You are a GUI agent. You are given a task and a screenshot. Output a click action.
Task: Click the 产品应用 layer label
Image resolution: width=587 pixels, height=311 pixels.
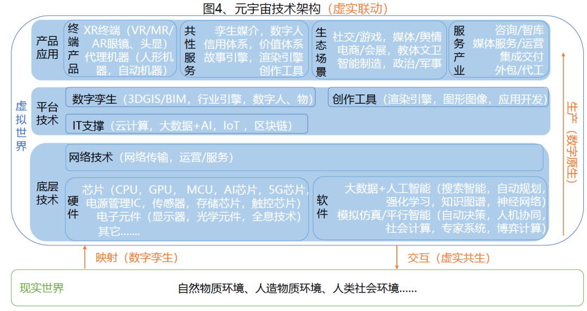click(x=47, y=48)
